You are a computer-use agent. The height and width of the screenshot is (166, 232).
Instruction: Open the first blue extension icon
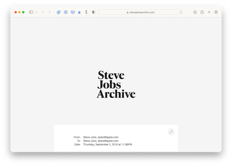[59, 12]
